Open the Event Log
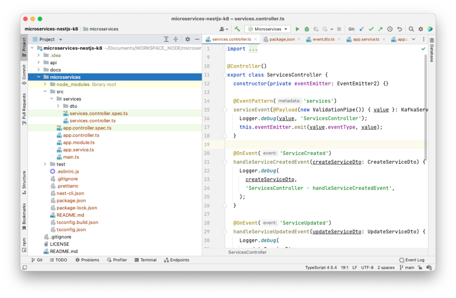This screenshot has height=298, width=456. click(411, 260)
